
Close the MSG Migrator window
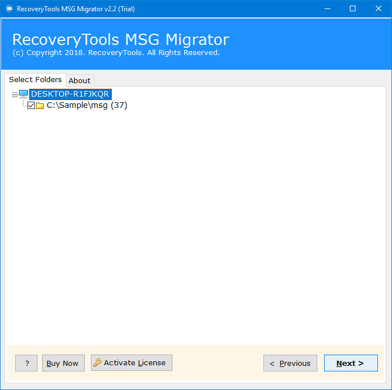tap(379, 9)
